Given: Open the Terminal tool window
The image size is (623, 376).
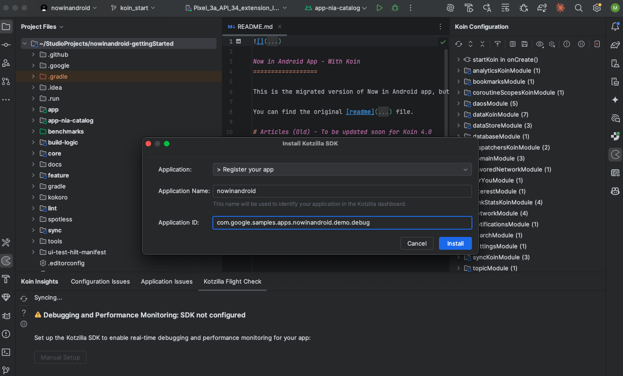Looking at the screenshot, I should (6, 352).
